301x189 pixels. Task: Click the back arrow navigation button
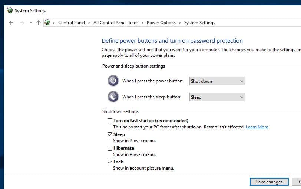[11, 23]
